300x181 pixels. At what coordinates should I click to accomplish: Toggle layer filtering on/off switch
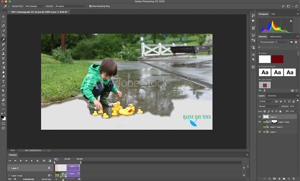pos(298,101)
